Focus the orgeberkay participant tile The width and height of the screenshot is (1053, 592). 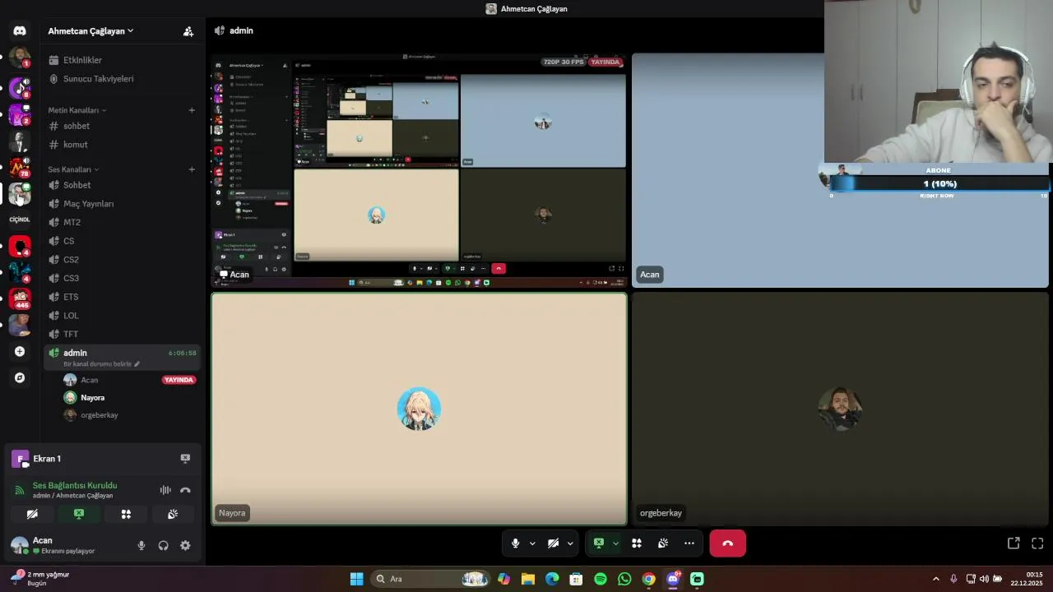pyautogui.click(x=840, y=409)
